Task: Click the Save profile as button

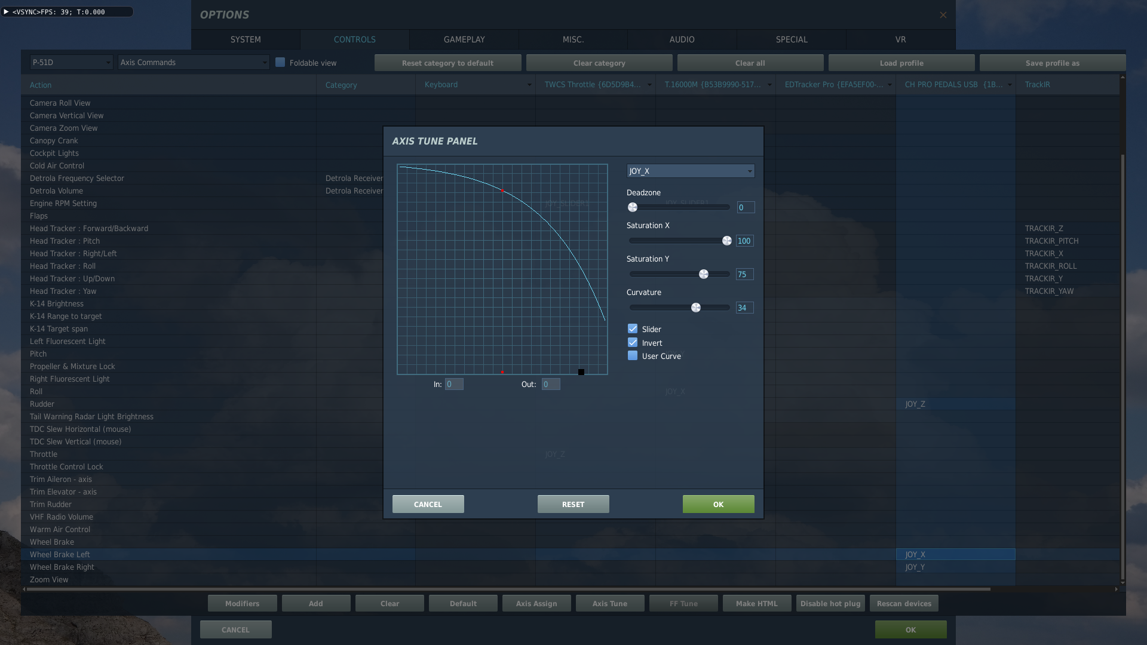Action: [x=1053, y=63]
